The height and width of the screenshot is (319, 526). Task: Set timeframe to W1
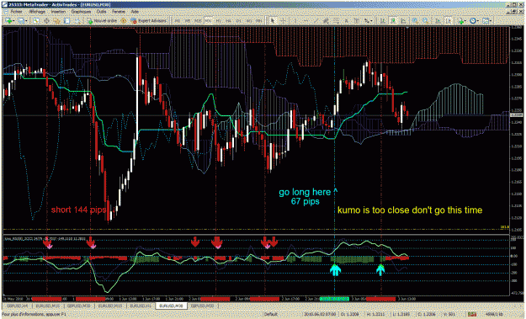pyautogui.click(x=249, y=21)
